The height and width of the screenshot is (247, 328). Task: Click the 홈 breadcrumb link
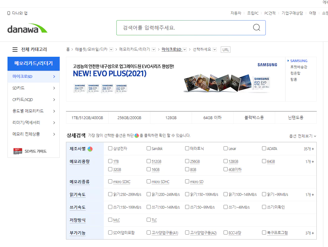[68, 50]
